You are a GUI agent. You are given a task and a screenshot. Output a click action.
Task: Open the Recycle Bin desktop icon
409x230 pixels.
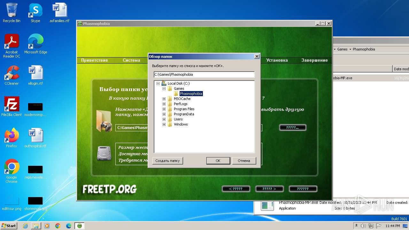[x=12, y=13]
